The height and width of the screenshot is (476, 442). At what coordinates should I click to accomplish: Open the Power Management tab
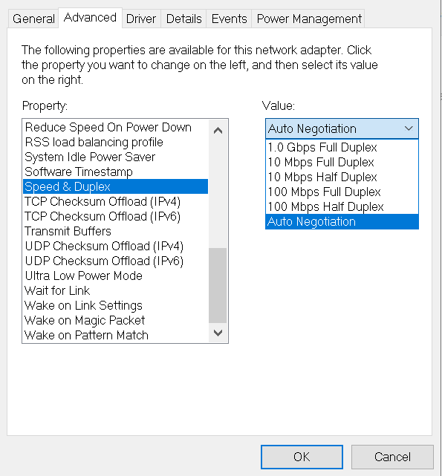pyautogui.click(x=308, y=19)
